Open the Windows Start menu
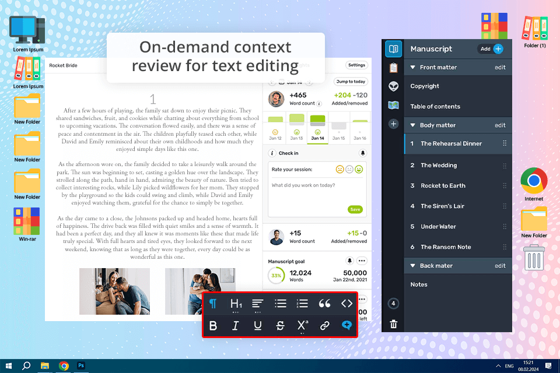Viewport: 560px width, 373px height. tap(9, 366)
